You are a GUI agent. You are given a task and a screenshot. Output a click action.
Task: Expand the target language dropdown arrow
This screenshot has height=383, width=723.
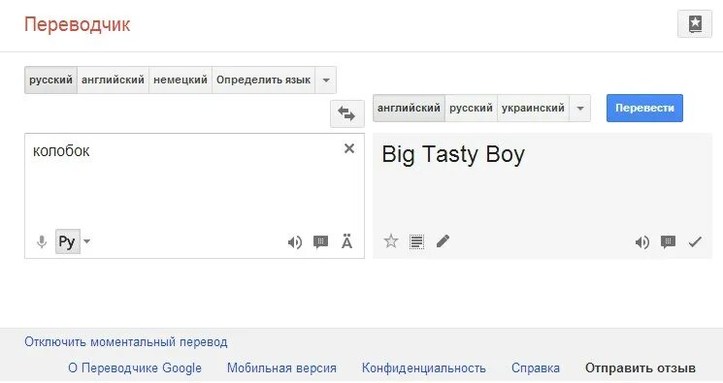tap(580, 109)
